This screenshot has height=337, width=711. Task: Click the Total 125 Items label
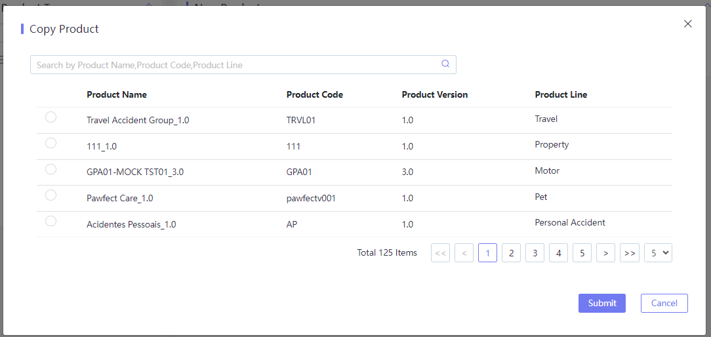pos(387,253)
